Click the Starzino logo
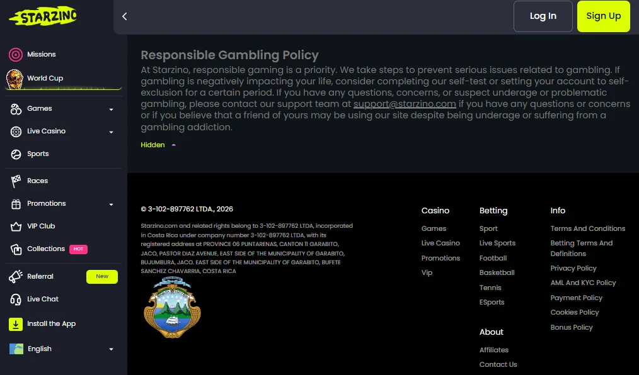 pyautogui.click(x=43, y=17)
